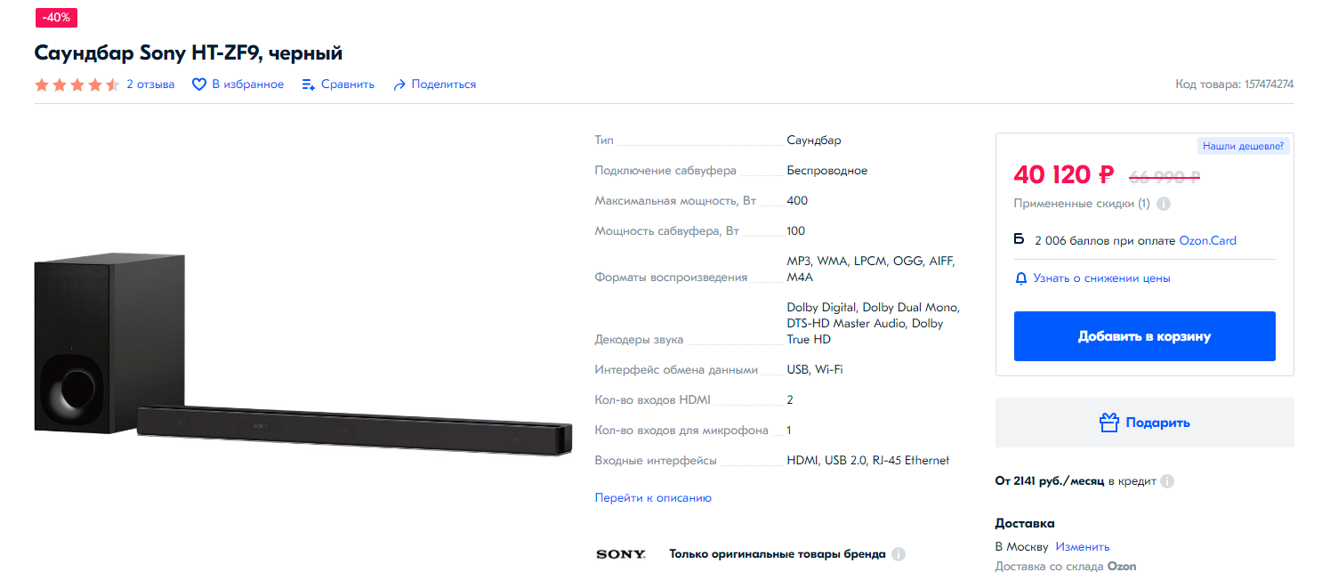Click the heart icon for favorites
1338x588 pixels.
coord(199,85)
